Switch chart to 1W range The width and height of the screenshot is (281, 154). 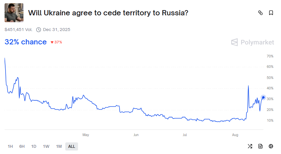point(46,146)
